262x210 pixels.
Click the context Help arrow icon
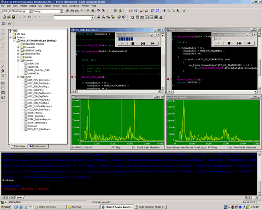124,17
